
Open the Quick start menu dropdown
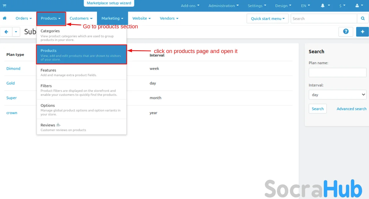268,19
